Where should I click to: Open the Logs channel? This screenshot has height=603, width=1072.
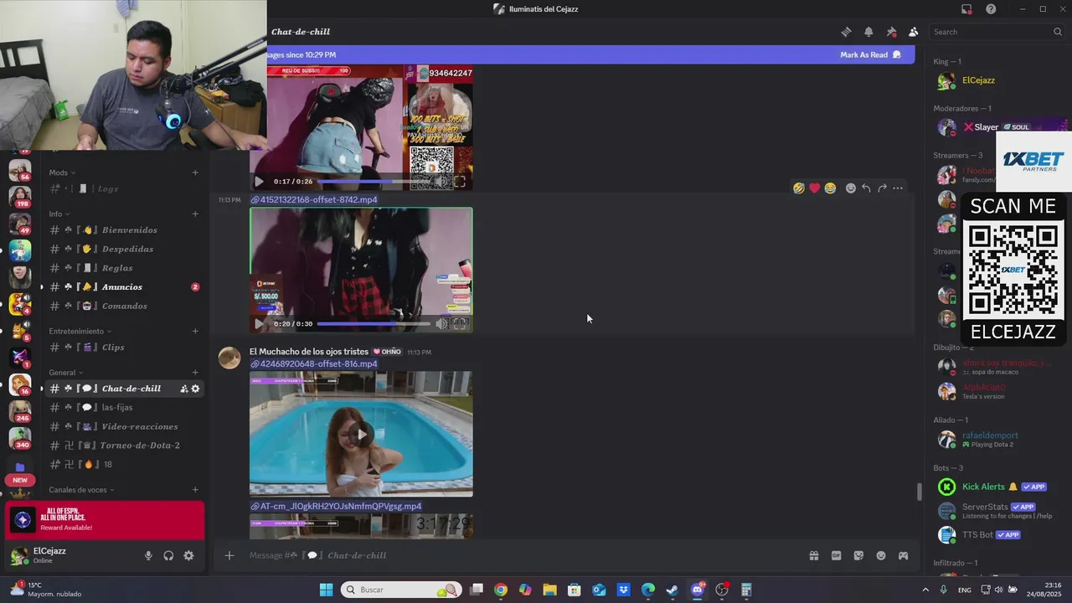point(124,188)
